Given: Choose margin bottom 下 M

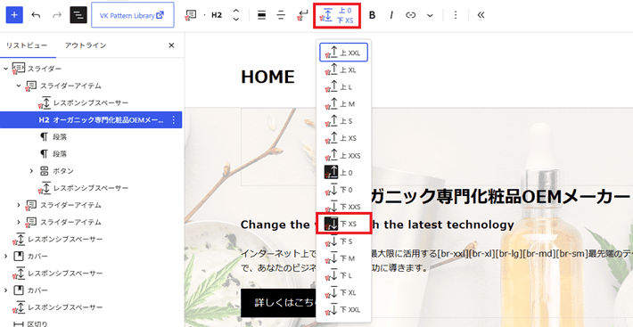Looking at the screenshot, I should click(x=343, y=258).
